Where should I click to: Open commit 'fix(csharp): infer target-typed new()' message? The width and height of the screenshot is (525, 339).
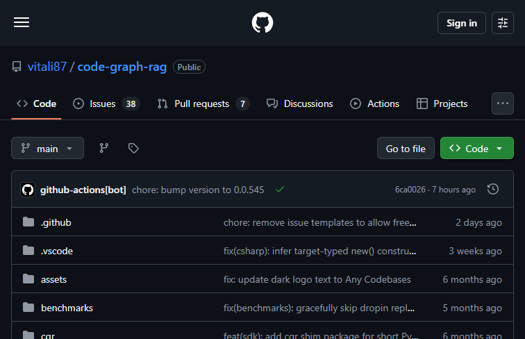[x=319, y=251]
